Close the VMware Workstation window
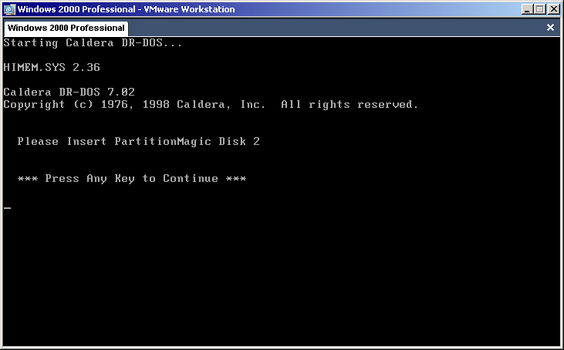 (x=553, y=9)
